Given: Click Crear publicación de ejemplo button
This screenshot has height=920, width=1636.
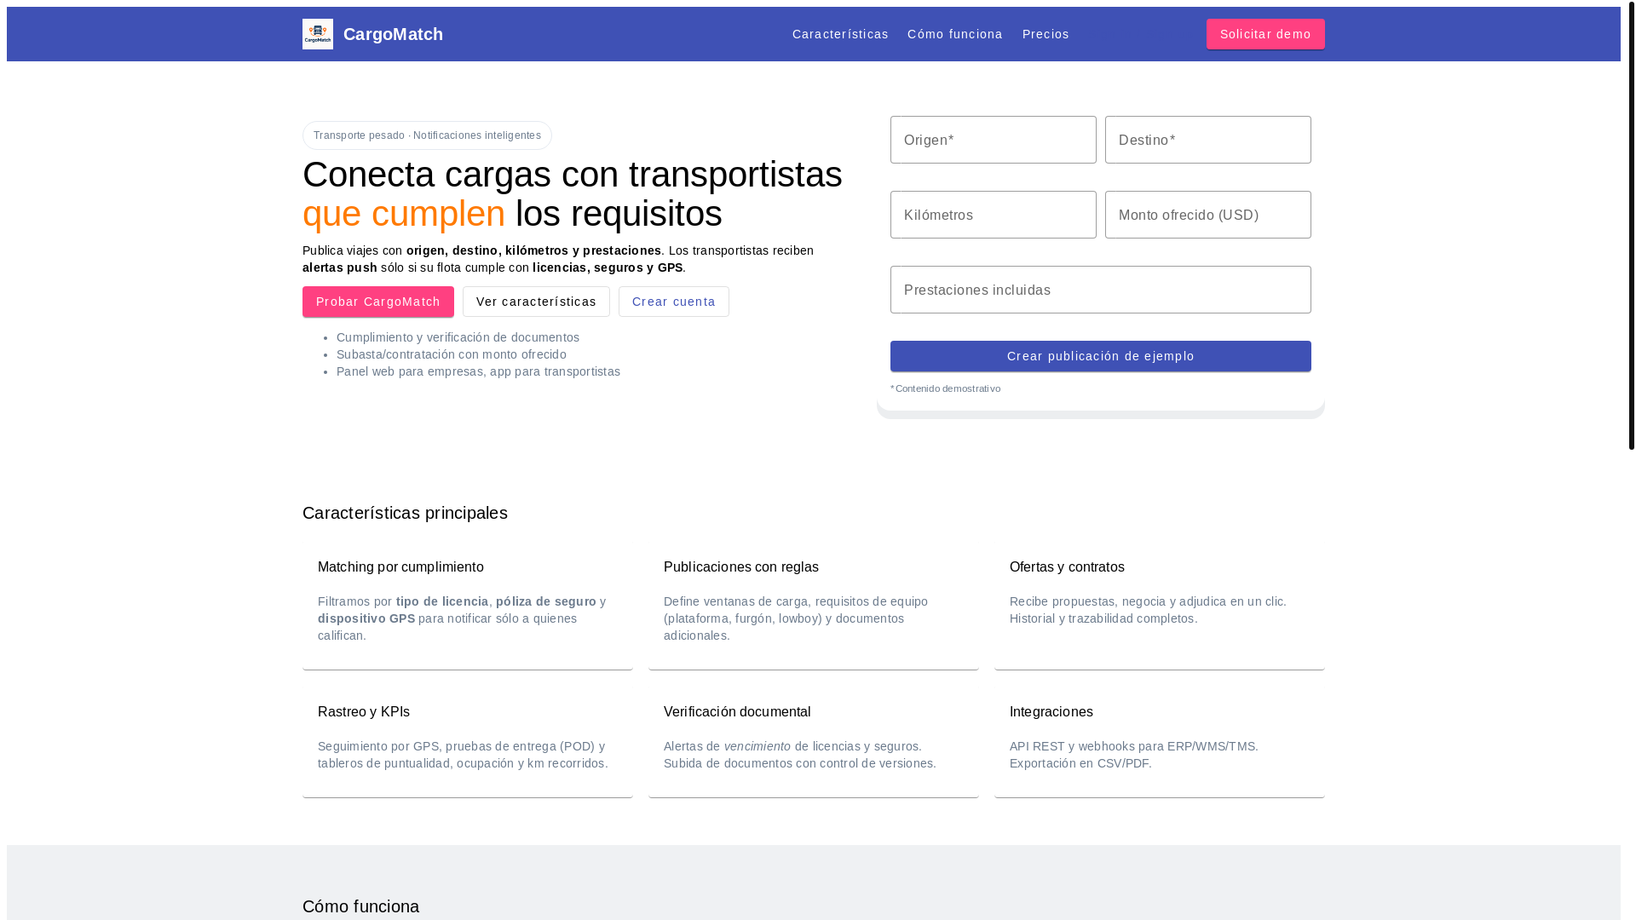Looking at the screenshot, I should click(x=1101, y=356).
